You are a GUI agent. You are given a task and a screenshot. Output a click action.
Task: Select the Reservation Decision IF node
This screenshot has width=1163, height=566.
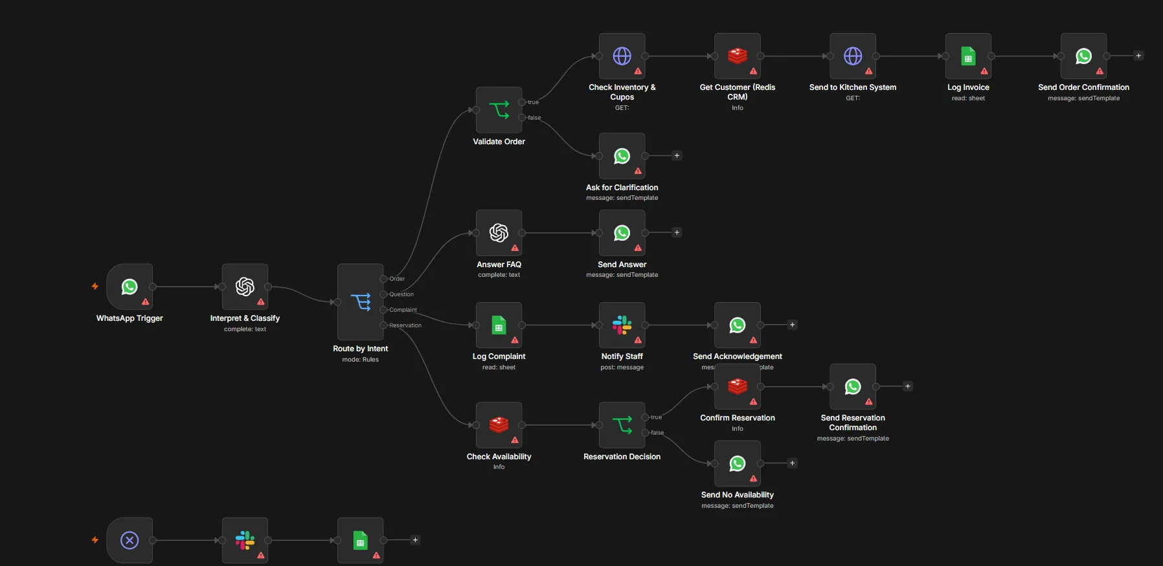click(x=622, y=425)
